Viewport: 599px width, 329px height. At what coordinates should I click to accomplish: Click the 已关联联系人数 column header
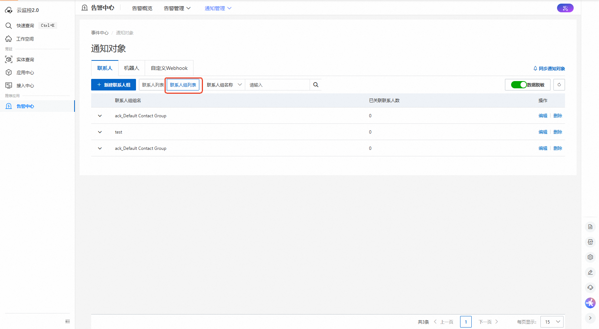(x=384, y=101)
